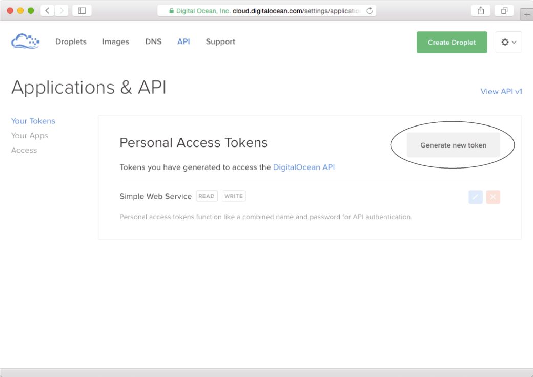Screen dimensions: 533x377
Task: Open the Images page
Action: pos(116,42)
